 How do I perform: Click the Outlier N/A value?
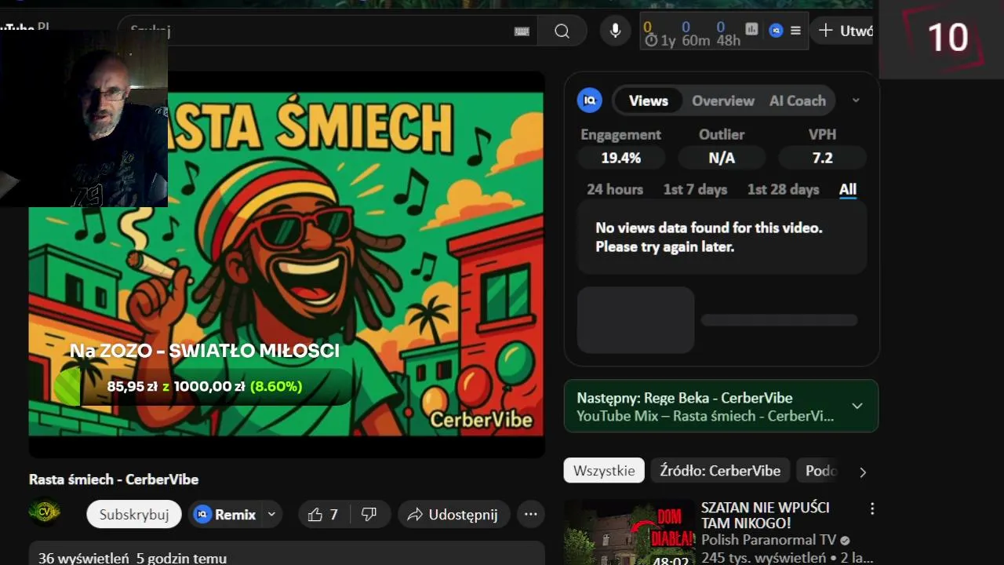pyautogui.click(x=722, y=158)
